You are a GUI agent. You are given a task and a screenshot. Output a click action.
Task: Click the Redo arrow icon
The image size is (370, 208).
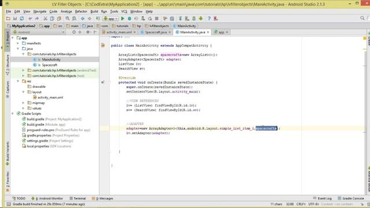(37, 18)
